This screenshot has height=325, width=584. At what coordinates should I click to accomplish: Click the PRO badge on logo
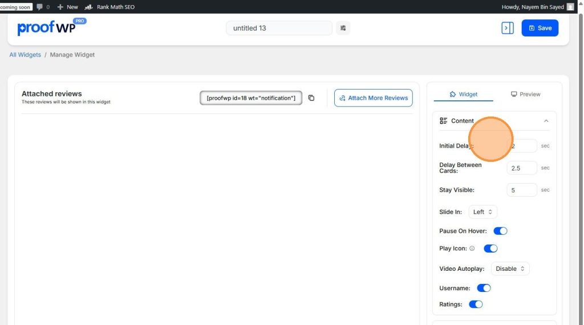[80, 21]
